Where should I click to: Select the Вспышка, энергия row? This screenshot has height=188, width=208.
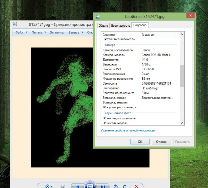pyautogui.click(x=140, y=102)
